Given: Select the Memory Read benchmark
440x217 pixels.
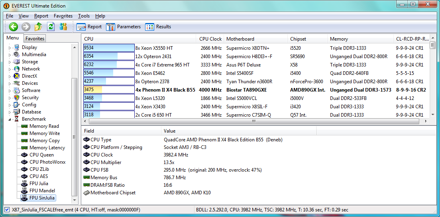Looking at the screenshot, I should click(44, 126).
